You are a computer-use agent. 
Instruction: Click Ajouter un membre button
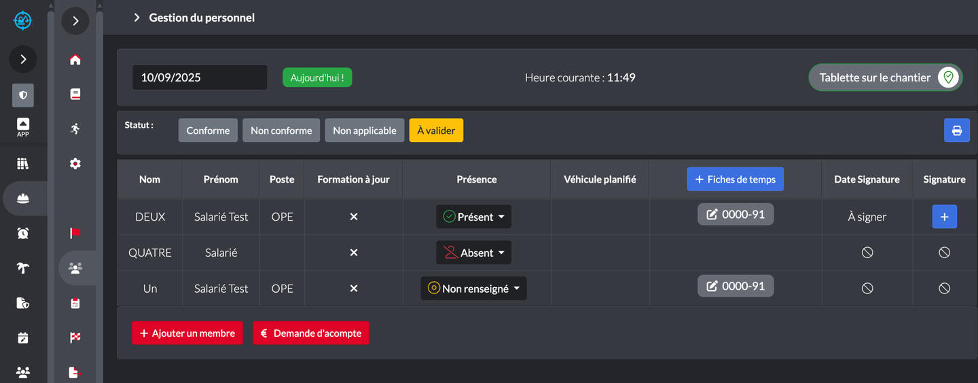[187, 333]
